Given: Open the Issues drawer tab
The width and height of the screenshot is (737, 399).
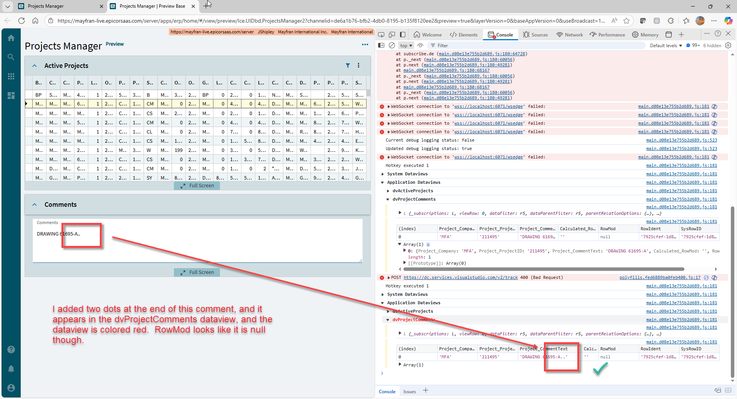Looking at the screenshot, I should [x=410, y=391].
